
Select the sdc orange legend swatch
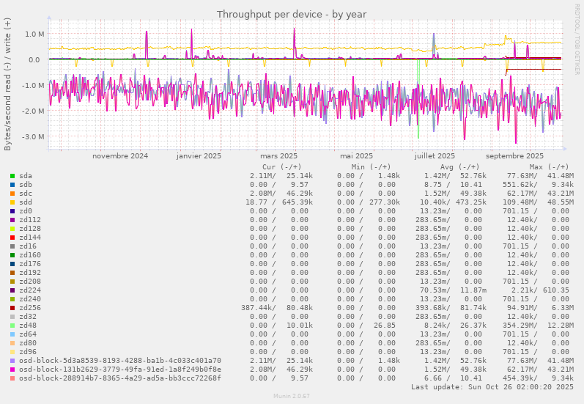[12, 194]
